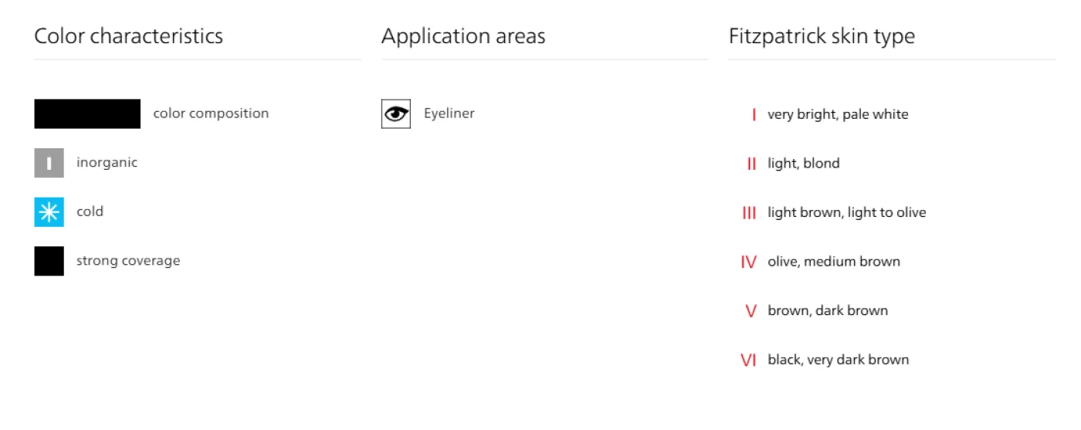1081x430 pixels.
Task: Click the red Fitzpatrick type V numeral
Action: (x=751, y=311)
